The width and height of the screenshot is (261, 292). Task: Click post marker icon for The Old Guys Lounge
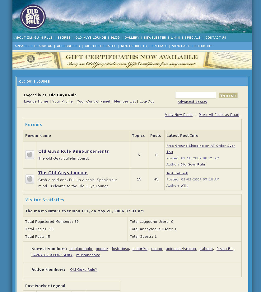pyautogui.click(x=30, y=179)
